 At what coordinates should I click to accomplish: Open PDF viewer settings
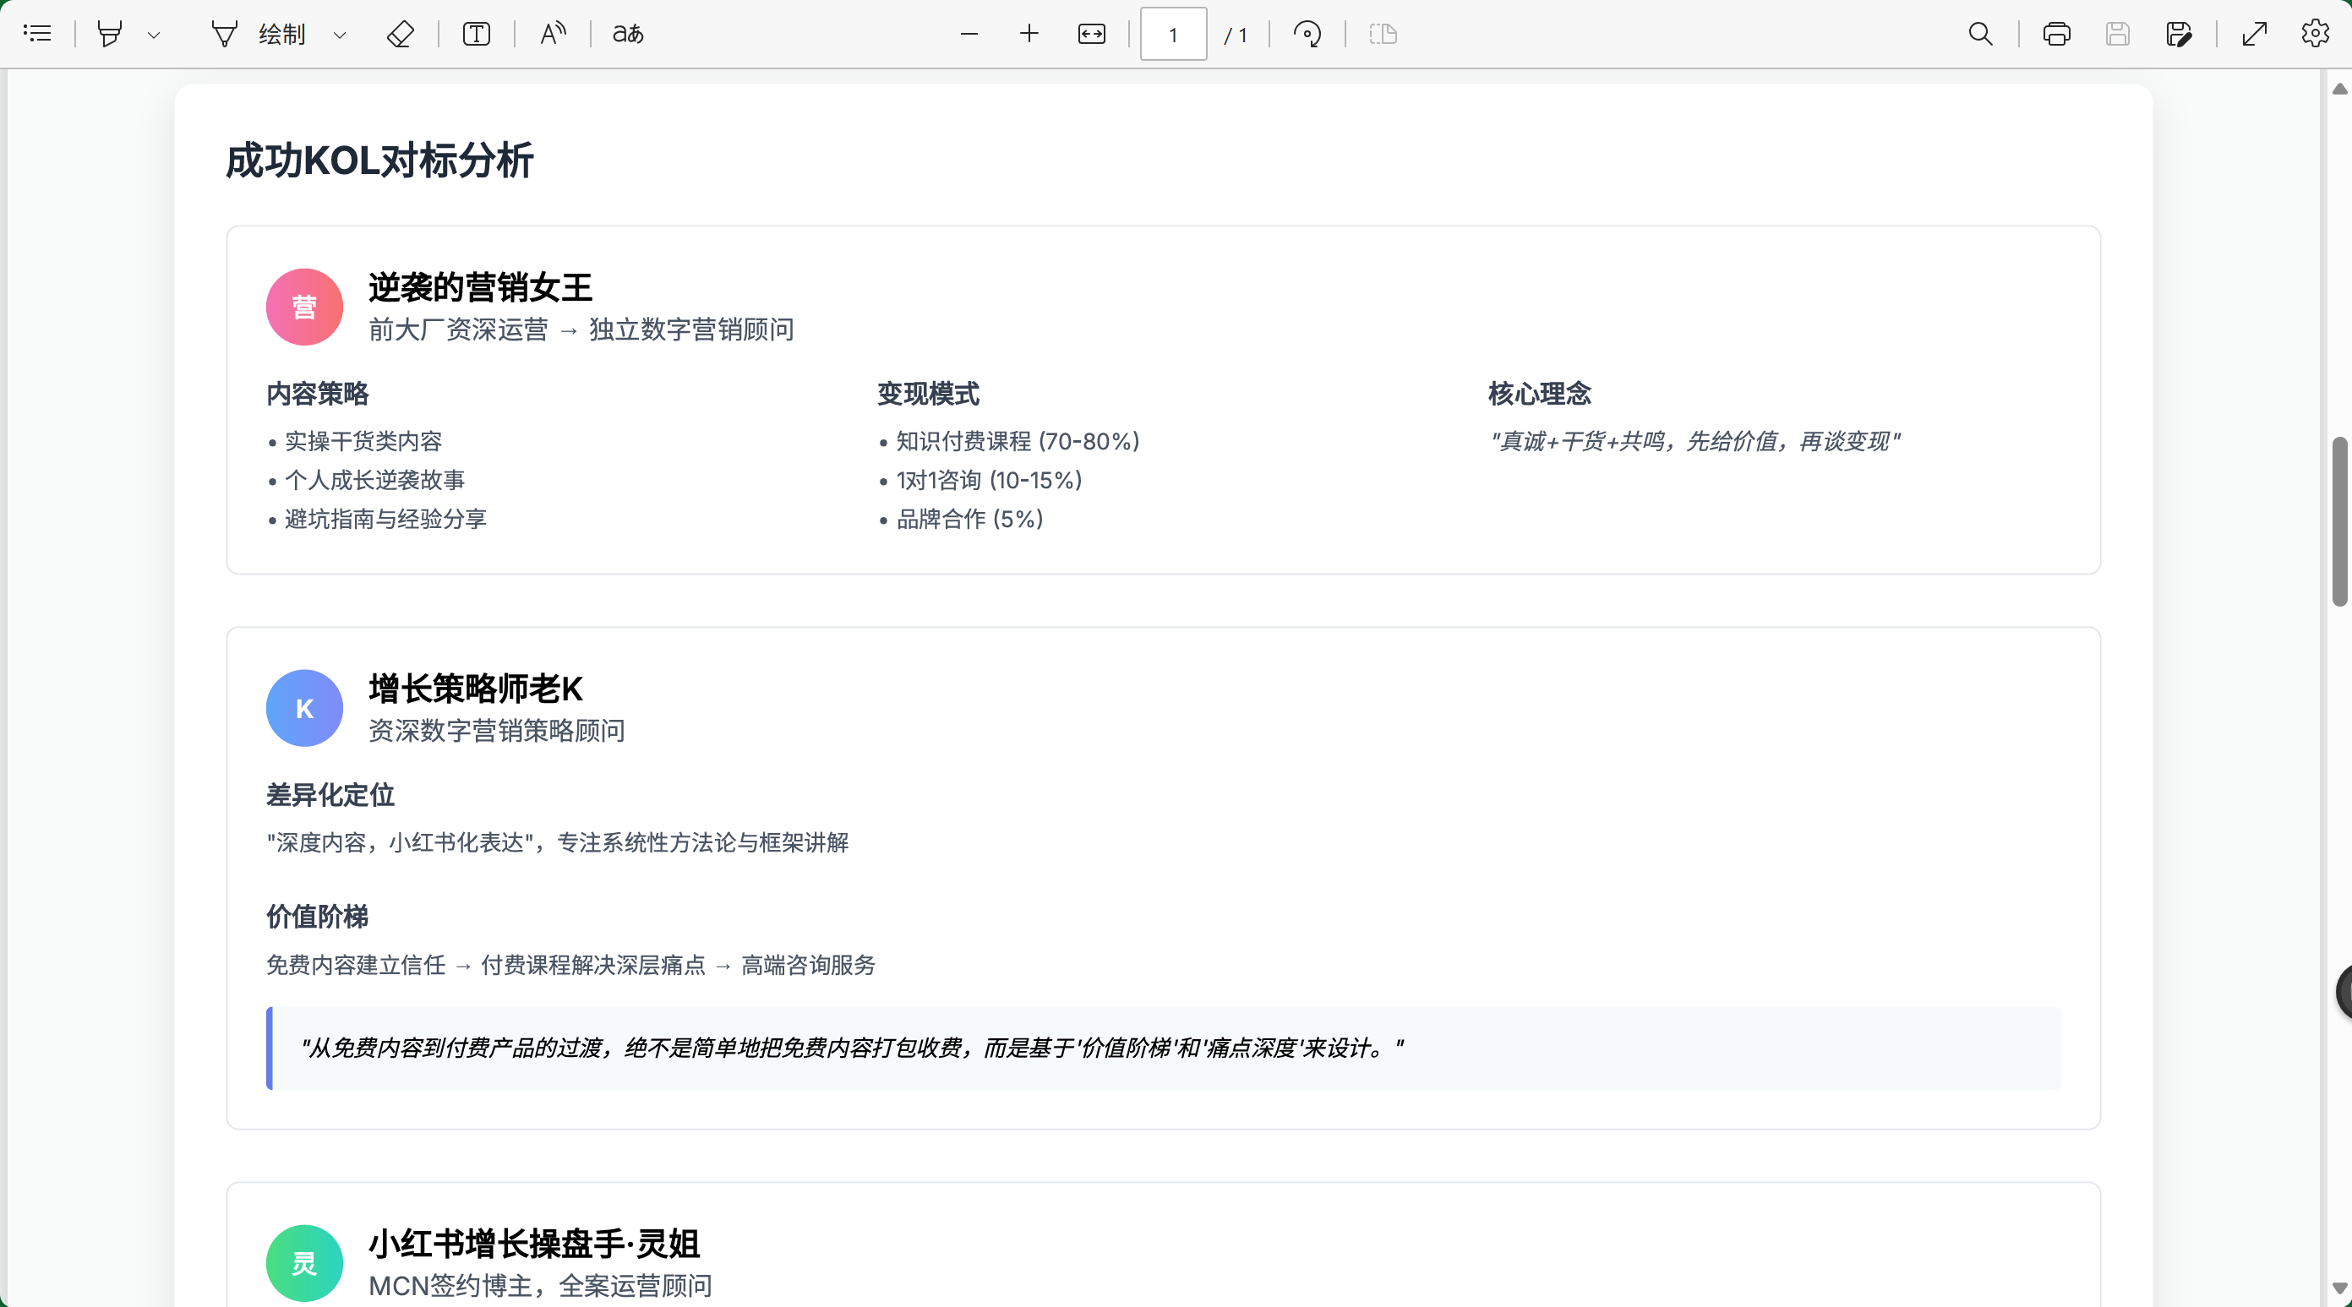pyautogui.click(x=2315, y=34)
